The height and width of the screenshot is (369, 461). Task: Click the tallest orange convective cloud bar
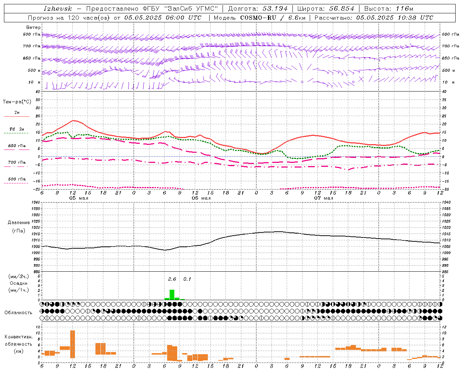coord(72,344)
